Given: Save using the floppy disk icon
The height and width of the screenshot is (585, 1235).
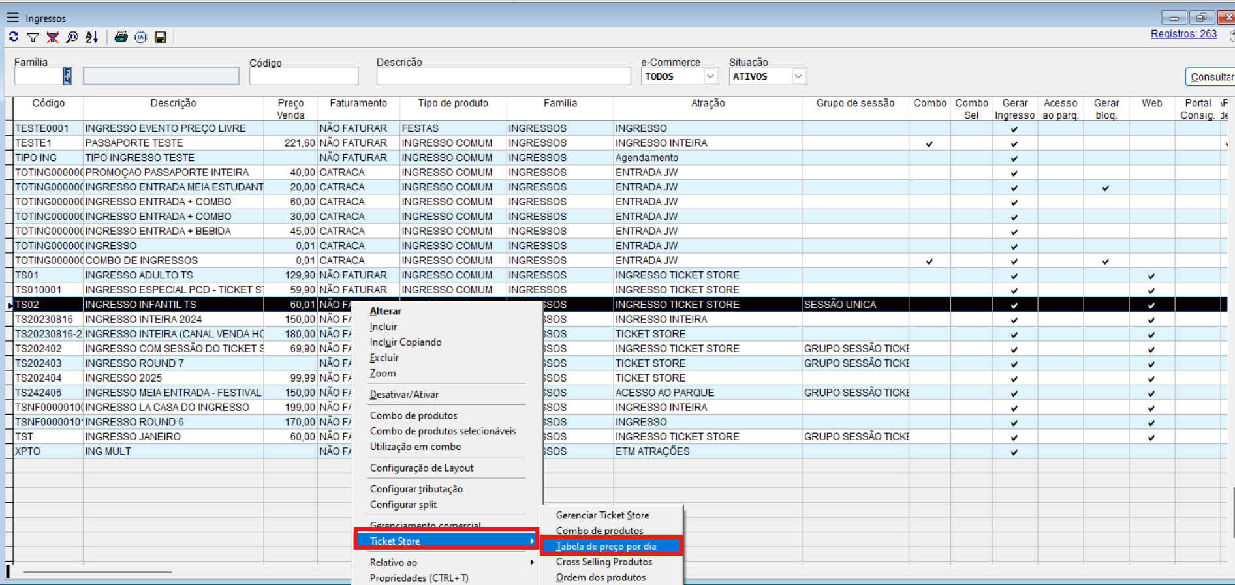Looking at the screenshot, I should pyautogui.click(x=161, y=37).
